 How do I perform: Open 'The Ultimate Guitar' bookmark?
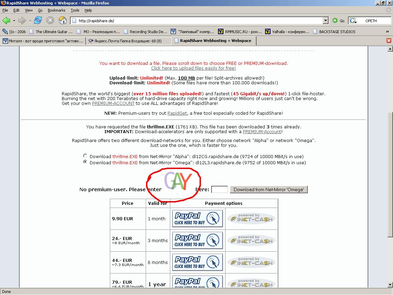tap(51, 32)
